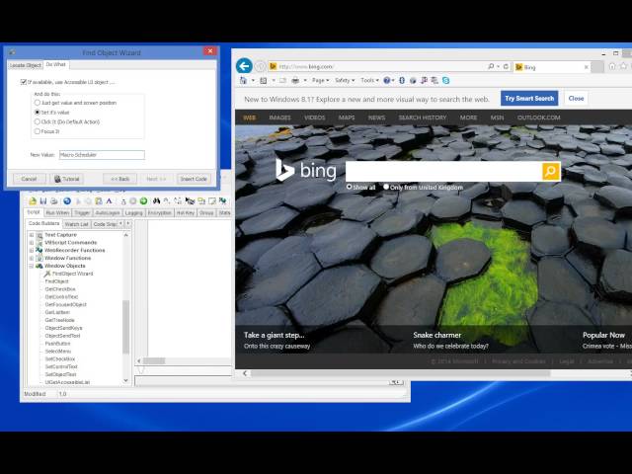Select ObjectSendKeys in the tree list
The image size is (632, 474).
coord(63,328)
